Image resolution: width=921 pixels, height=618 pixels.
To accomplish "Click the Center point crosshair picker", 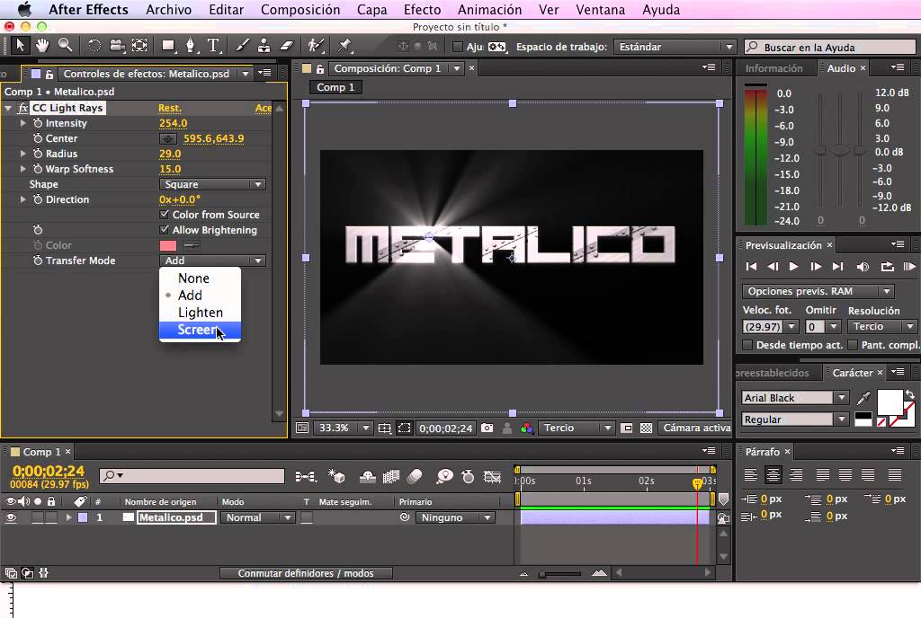I will 167,139.
